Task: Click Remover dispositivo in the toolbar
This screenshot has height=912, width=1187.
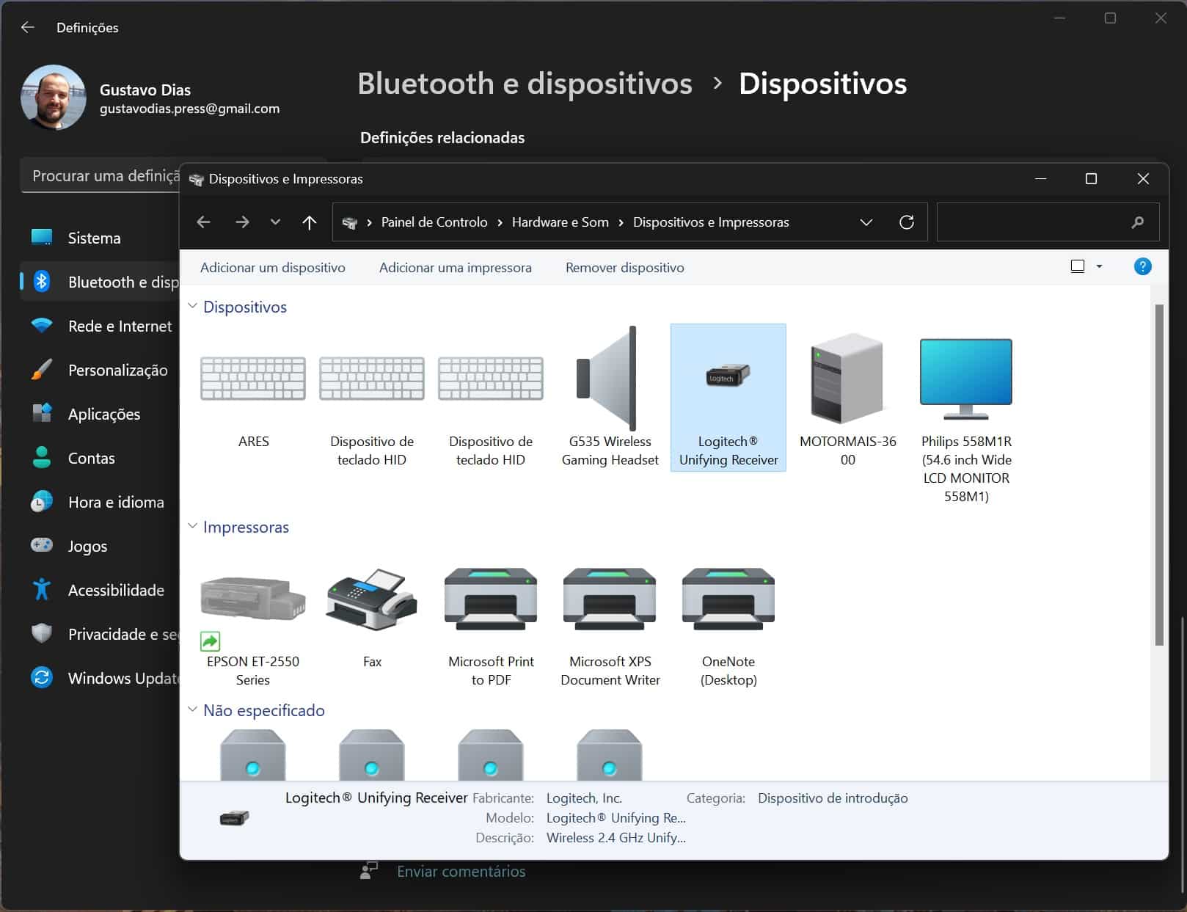Action: tap(624, 268)
